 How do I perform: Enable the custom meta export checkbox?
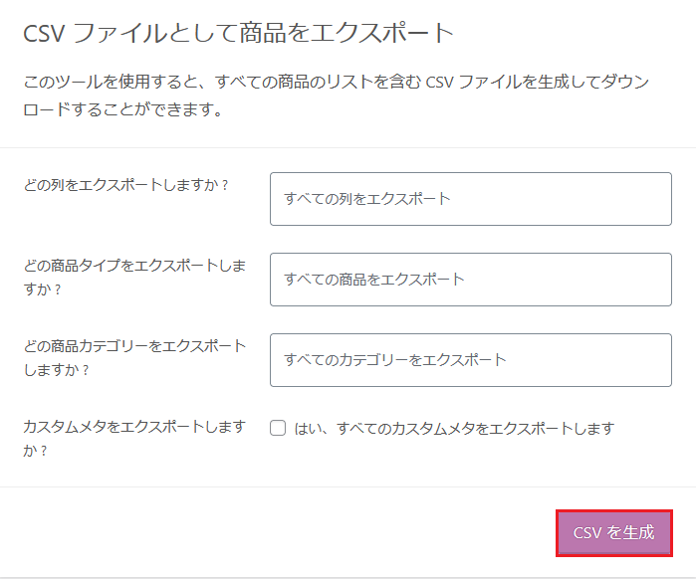tap(278, 428)
